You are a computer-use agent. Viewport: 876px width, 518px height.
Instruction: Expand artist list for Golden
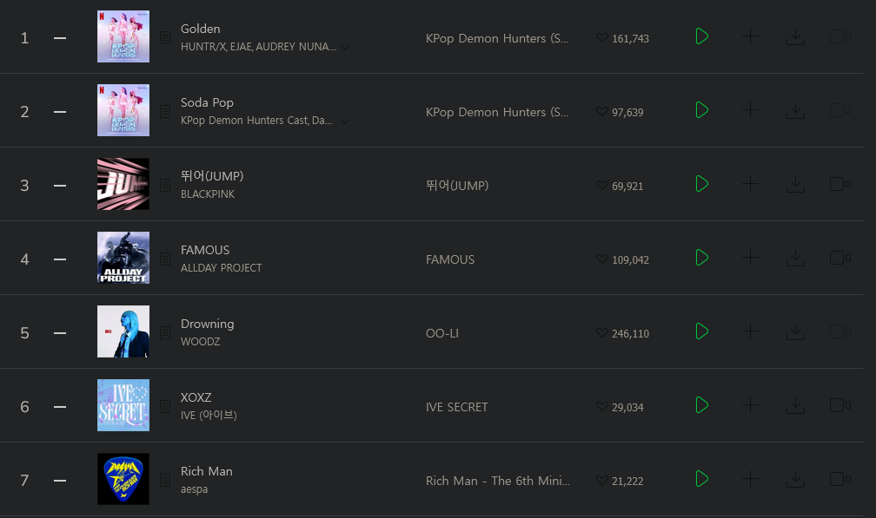click(345, 48)
